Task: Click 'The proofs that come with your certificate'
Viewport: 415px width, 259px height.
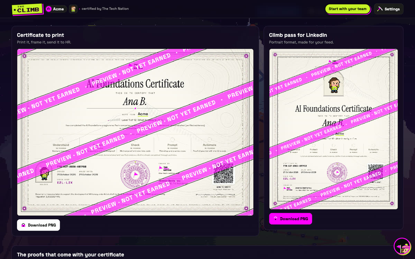Action: click(x=71, y=255)
